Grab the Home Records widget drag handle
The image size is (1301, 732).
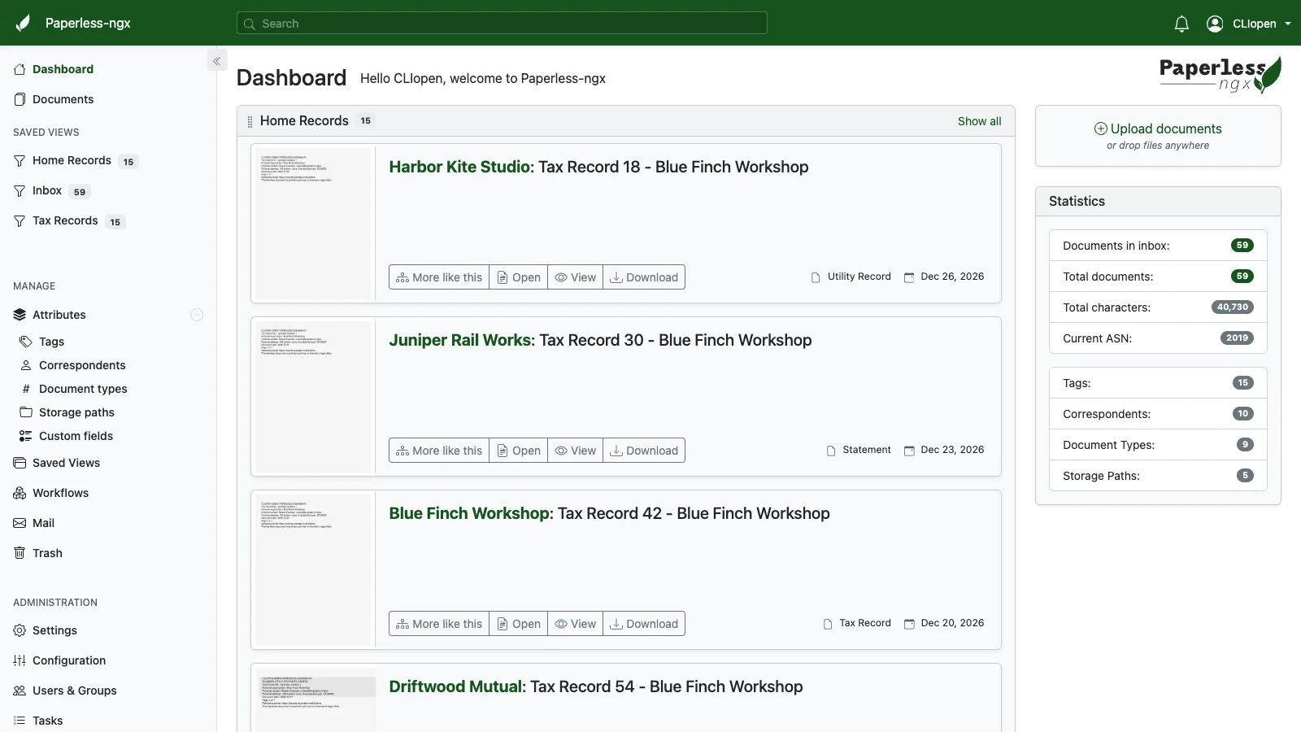pos(250,121)
